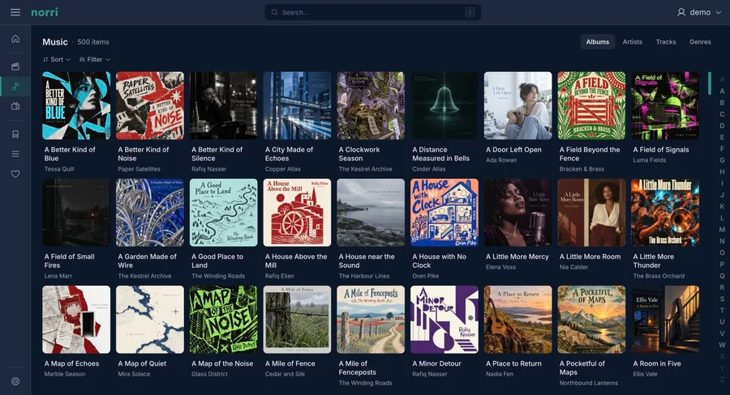Jump to letter B in alphabet index
Image resolution: width=730 pixels, height=395 pixels.
point(722,103)
